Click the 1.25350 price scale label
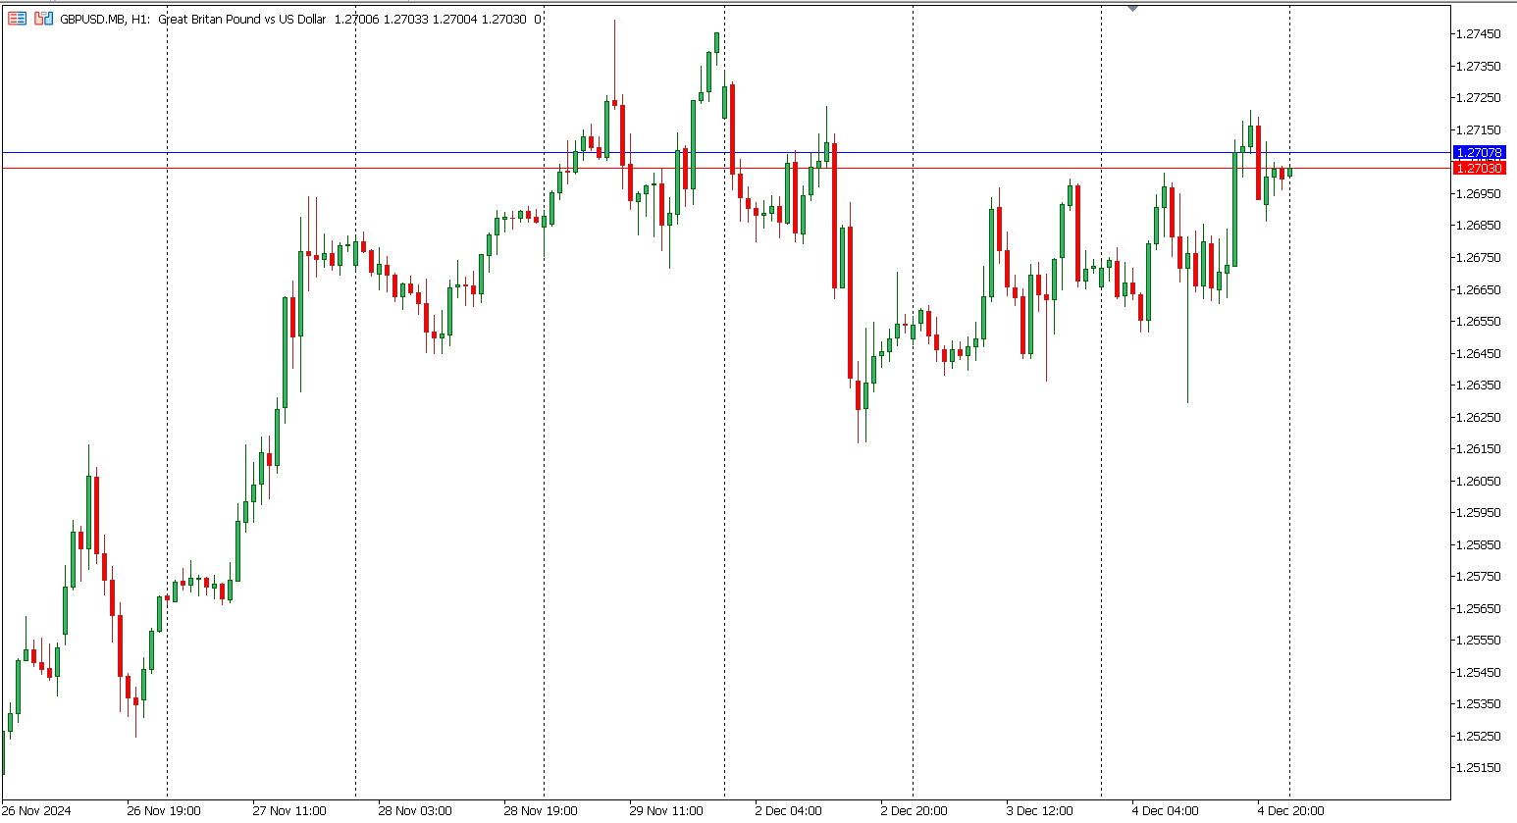This screenshot has height=823, width=1517. pyautogui.click(x=1479, y=703)
